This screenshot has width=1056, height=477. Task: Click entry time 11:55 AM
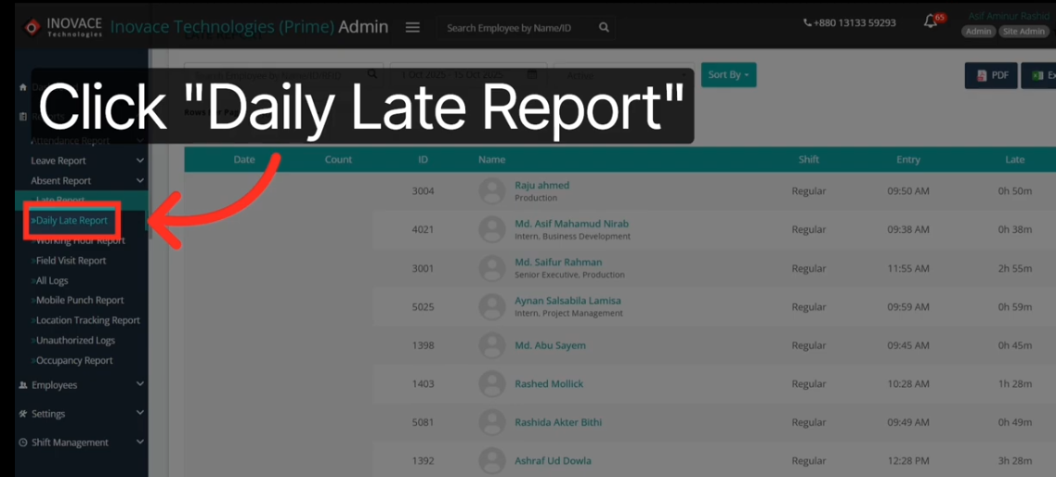tap(908, 268)
